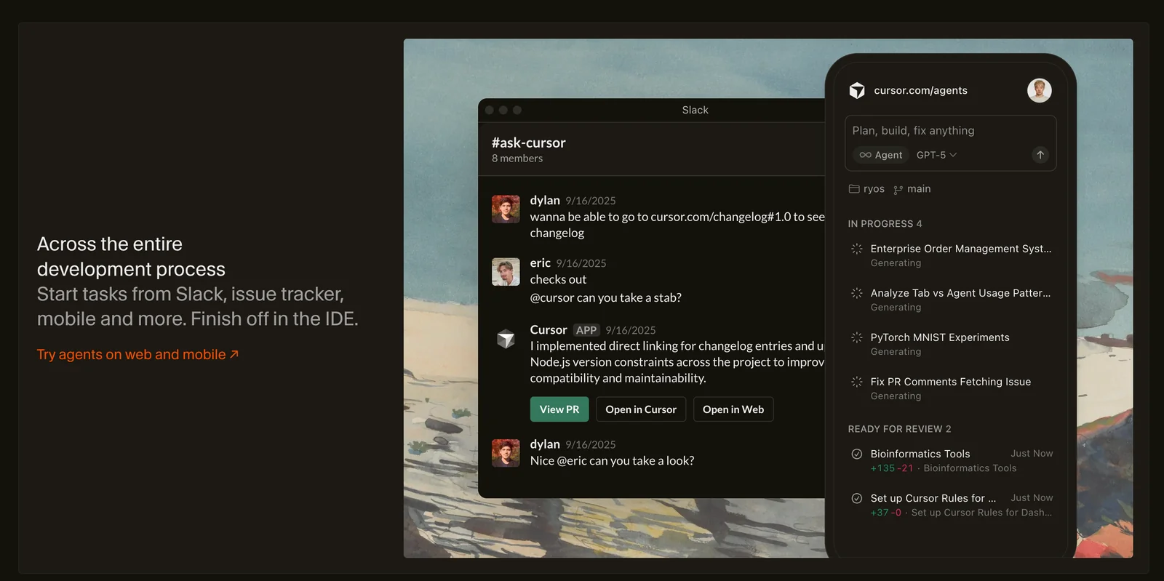Click the spinner beside PyTorch MNIST Experiments
1164x581 pixels.
click(857, 337)
